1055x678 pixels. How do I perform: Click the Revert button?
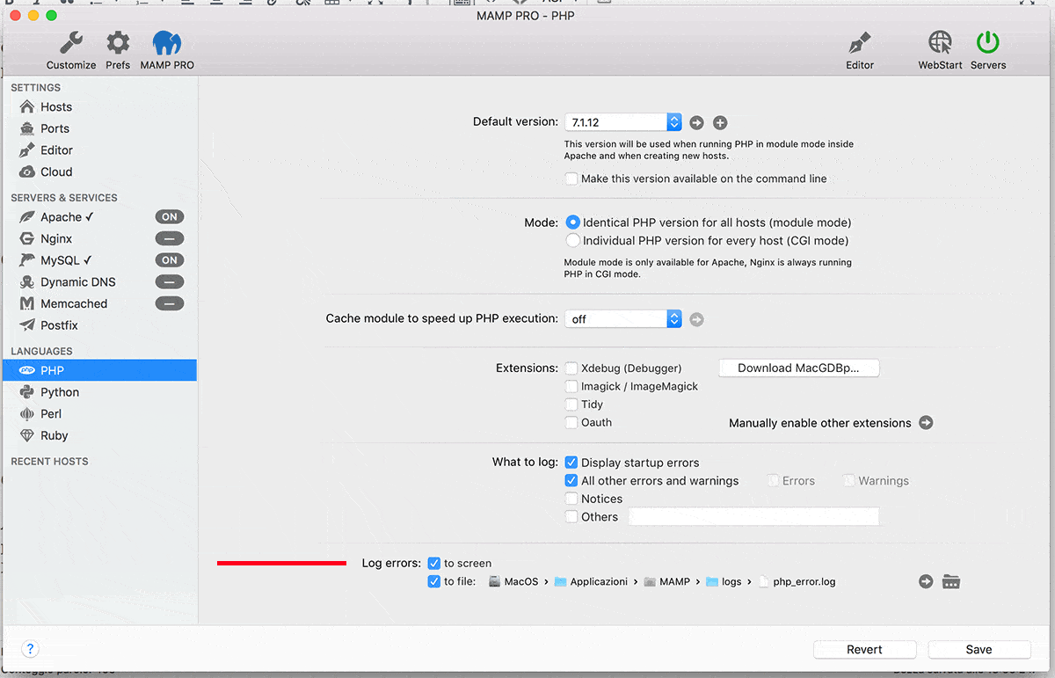click(865, 650)
